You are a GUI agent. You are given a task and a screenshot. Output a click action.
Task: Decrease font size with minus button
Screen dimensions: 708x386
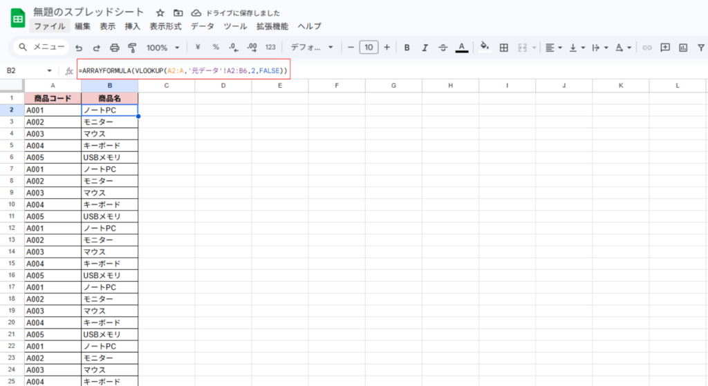click(351, 47)
